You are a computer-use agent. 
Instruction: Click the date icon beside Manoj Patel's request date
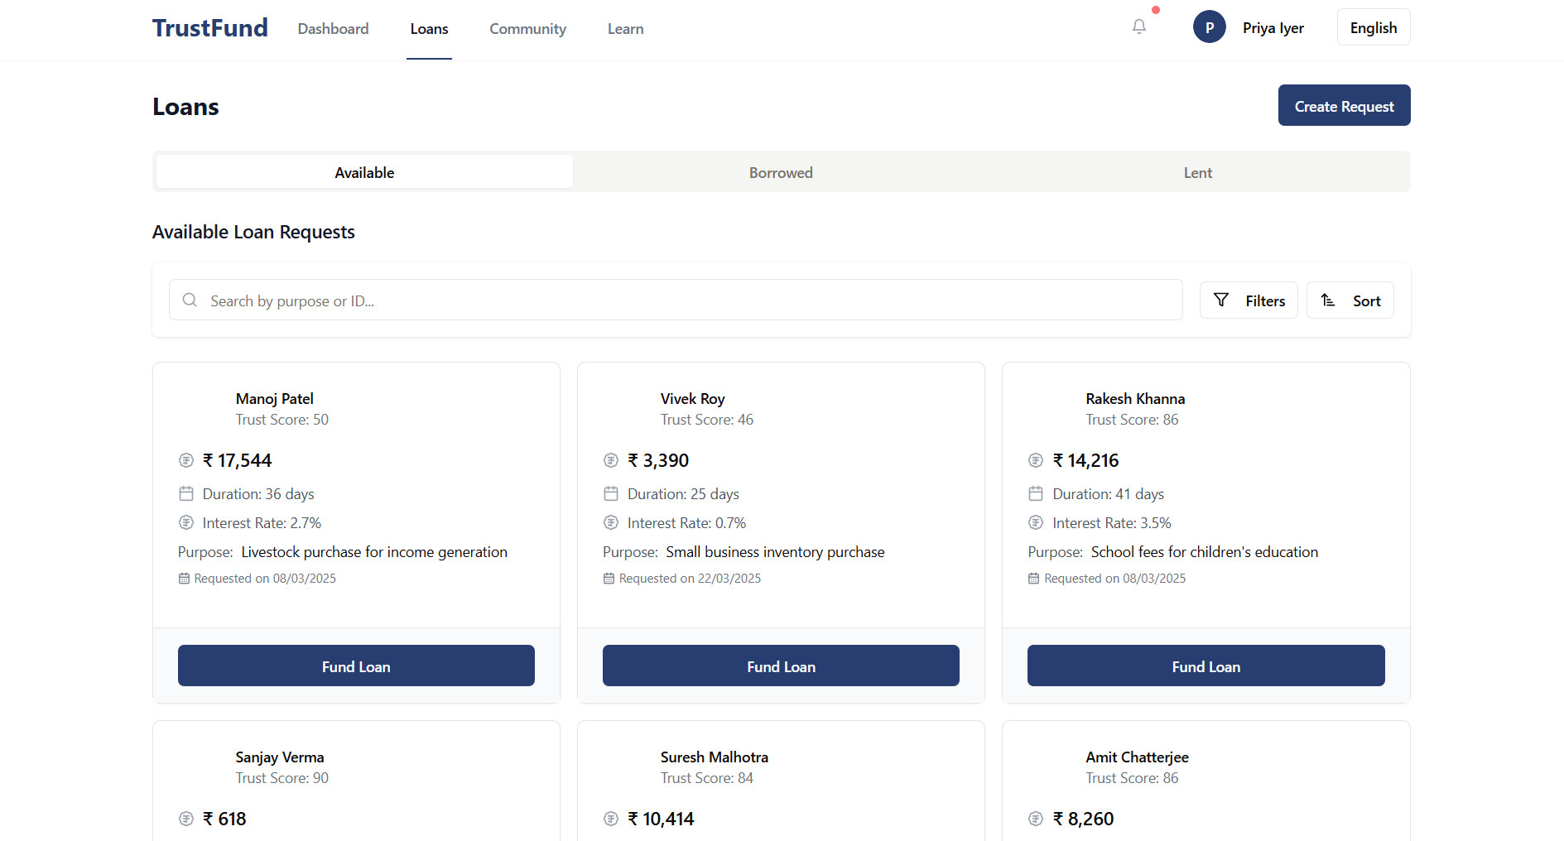184,579
